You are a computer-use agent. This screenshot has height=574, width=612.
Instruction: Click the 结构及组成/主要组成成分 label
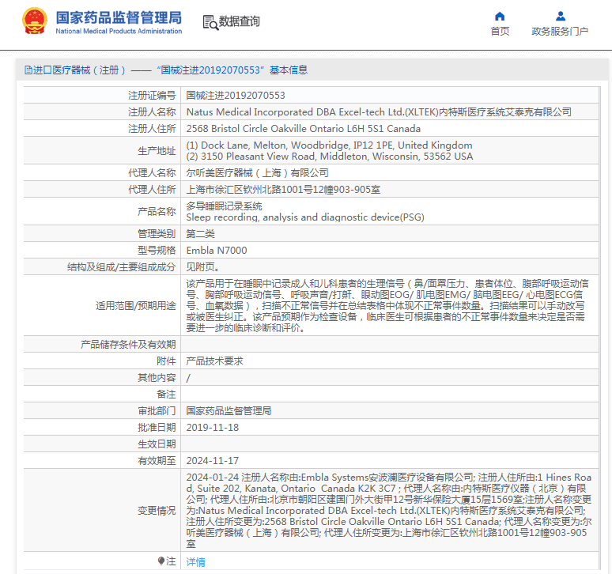pos(121,267)
